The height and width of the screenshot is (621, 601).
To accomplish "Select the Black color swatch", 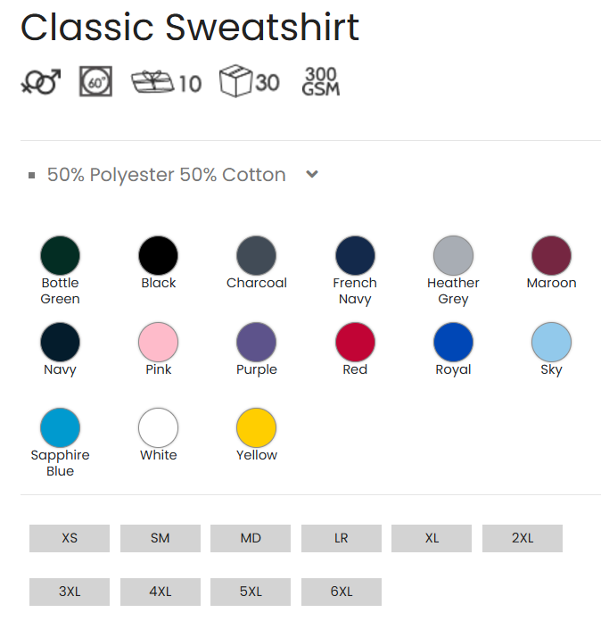I will tap(159, 255).
